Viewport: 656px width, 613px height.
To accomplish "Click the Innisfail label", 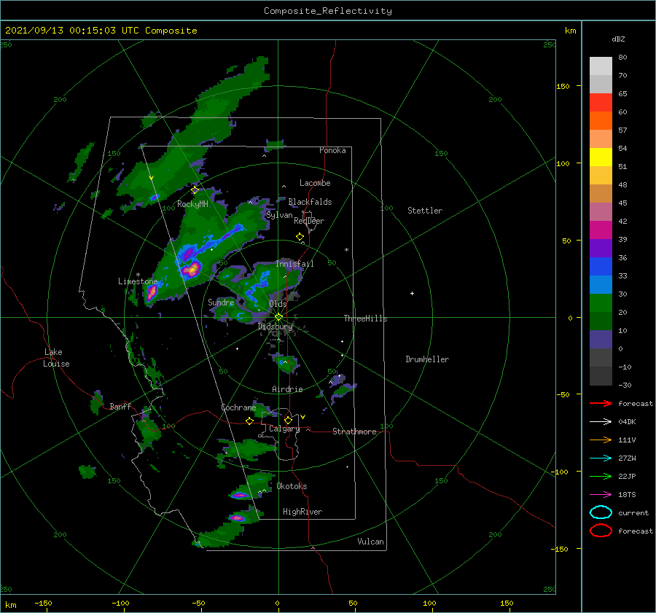I will point(294,264).
